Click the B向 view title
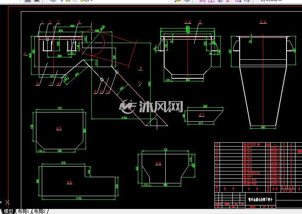Viewport: 302px width, 214px height. (x=263, y=22)
